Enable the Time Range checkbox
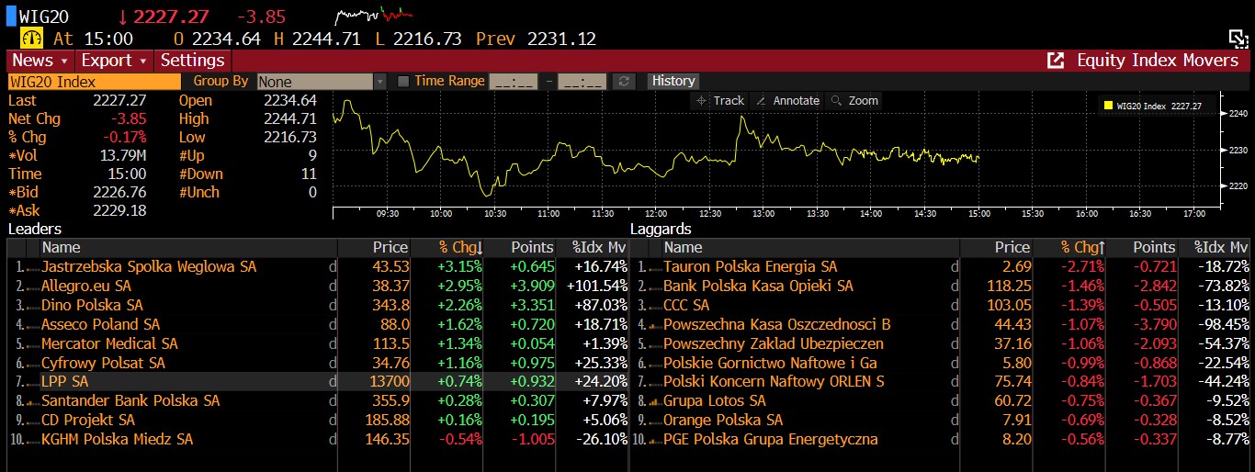The image size is (1255, 472). coord(402,82)
